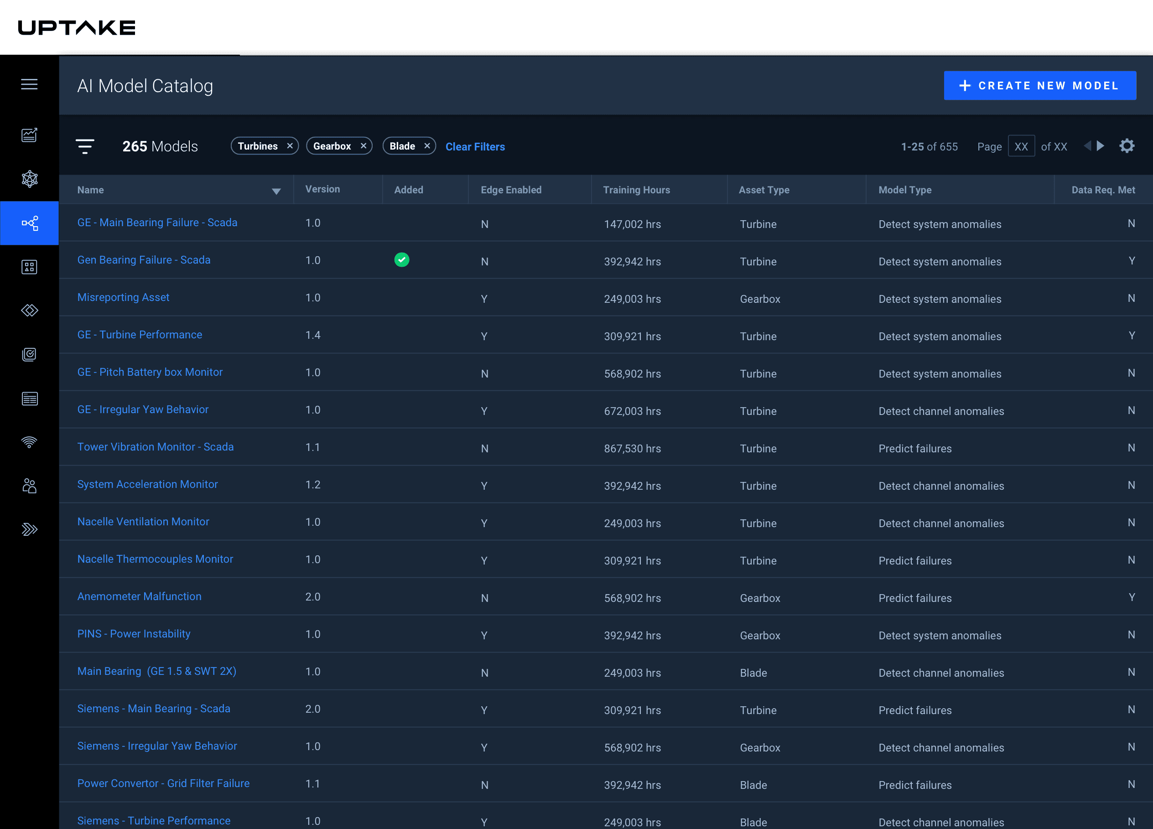Click the chart analytics sidebar icon
Viewport: 1153px width, 829px height.
coord(29,135)
